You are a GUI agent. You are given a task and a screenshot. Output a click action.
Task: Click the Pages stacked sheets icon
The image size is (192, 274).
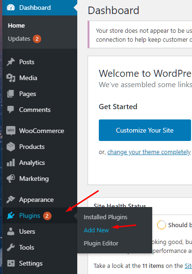coord(11,94)
